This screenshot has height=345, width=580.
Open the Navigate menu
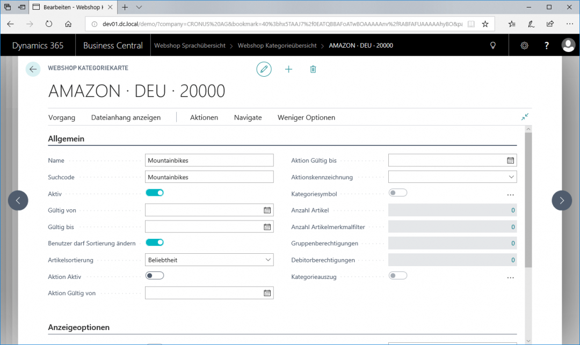pyautogui.click(x=248, y=118)
